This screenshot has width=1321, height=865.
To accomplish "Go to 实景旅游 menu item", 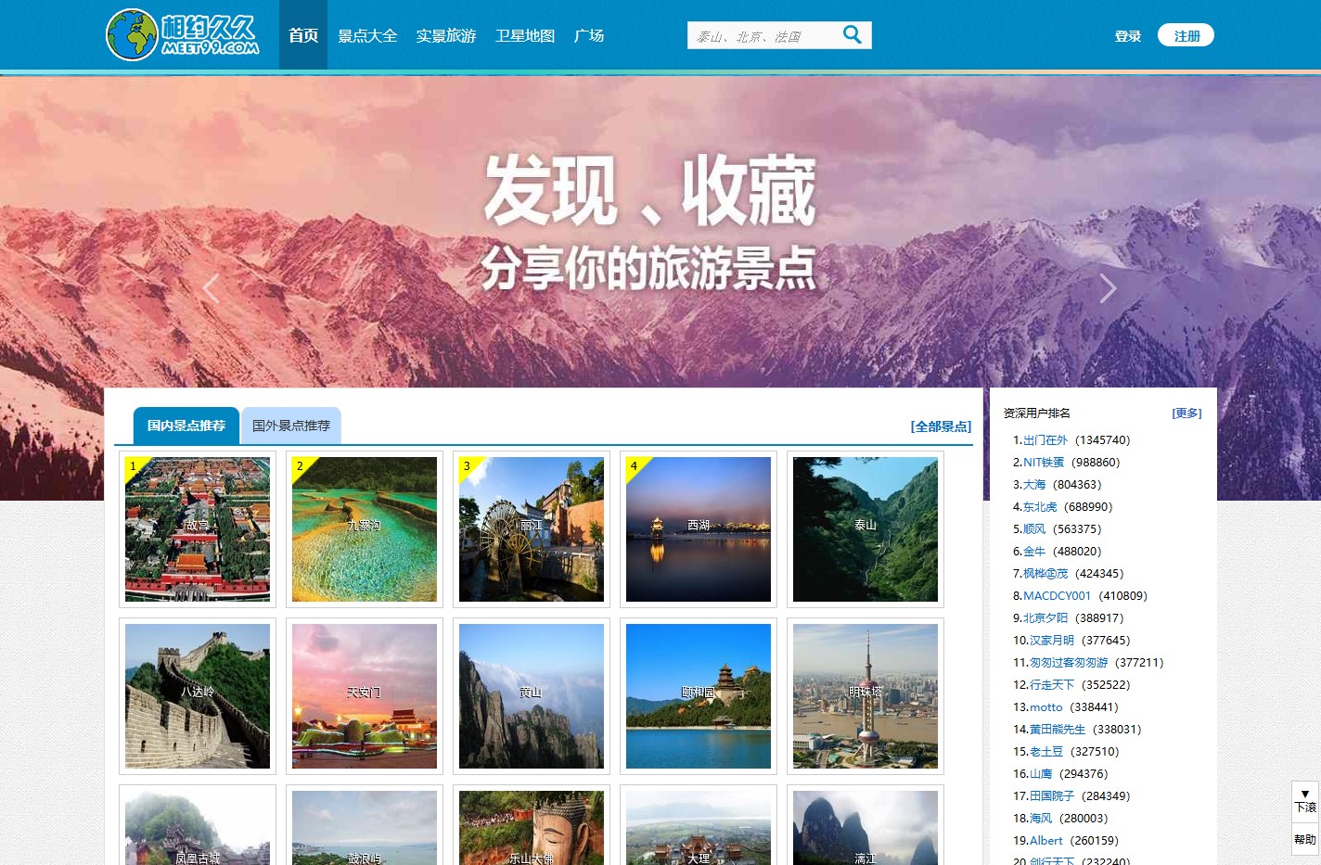I will [x=446, y=35].
